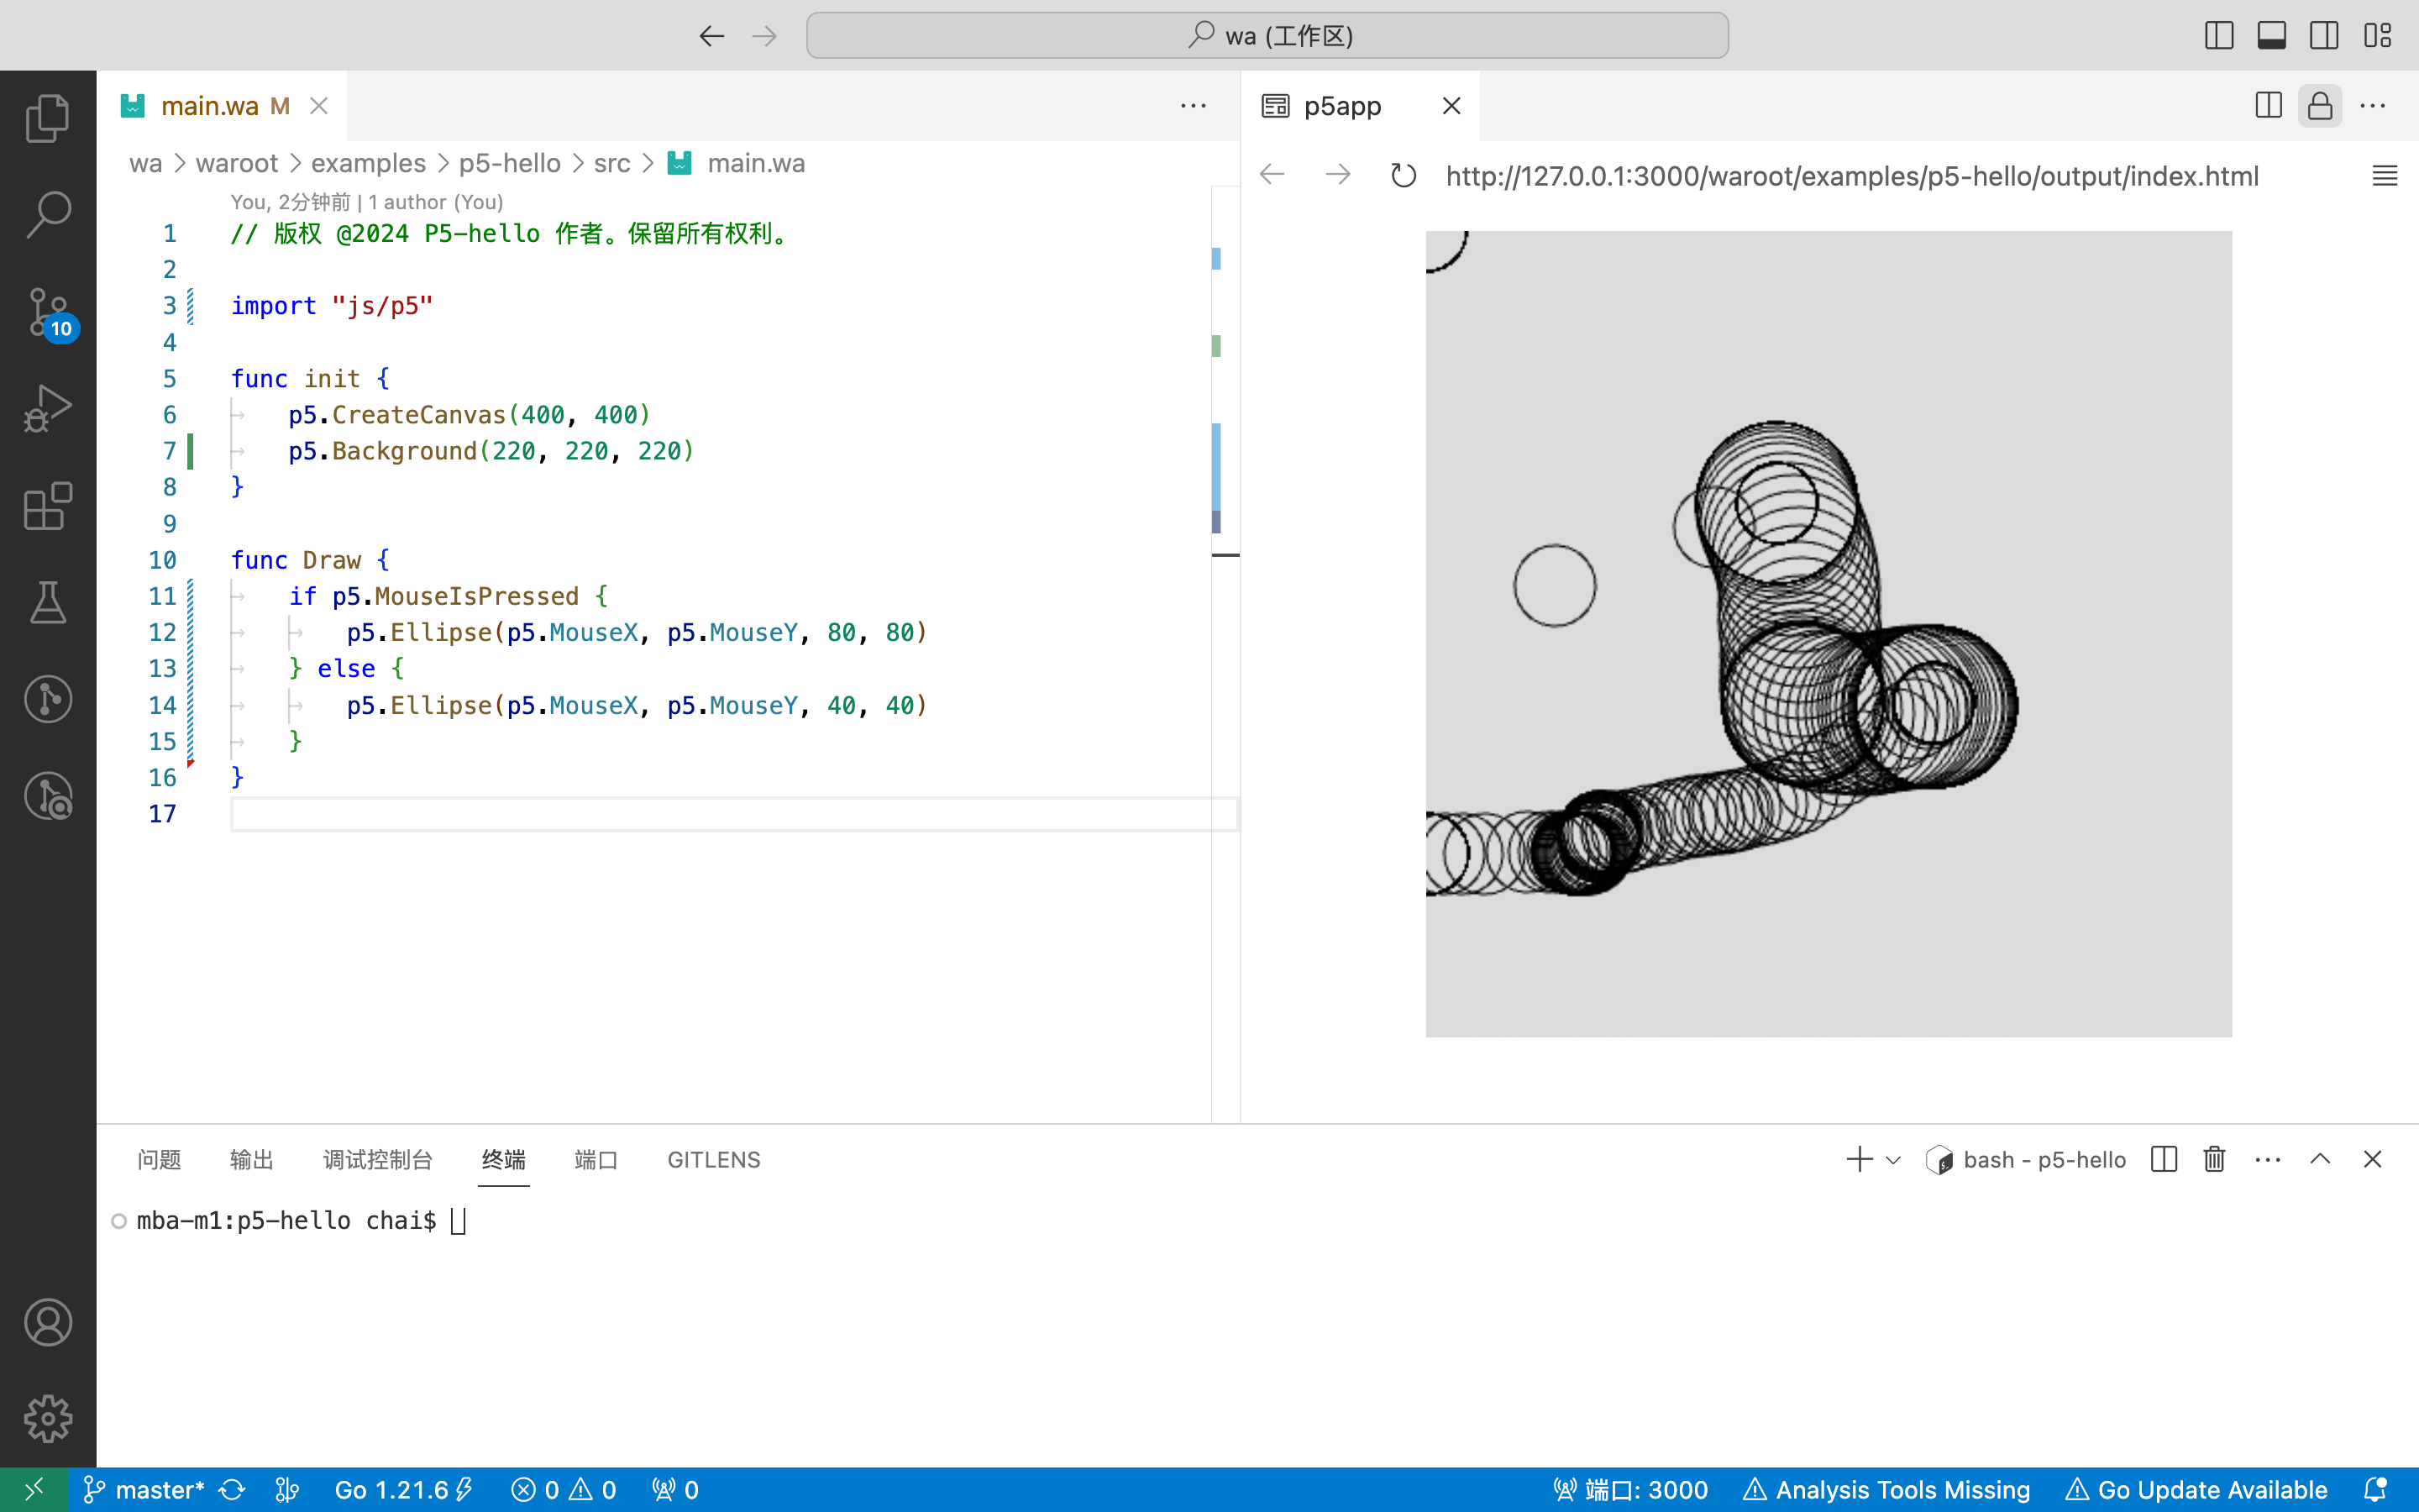Viewport: 2419px width, 1512px height.
Task: Open Source Control view with 10 badge
Action: [x=47, y=312]
